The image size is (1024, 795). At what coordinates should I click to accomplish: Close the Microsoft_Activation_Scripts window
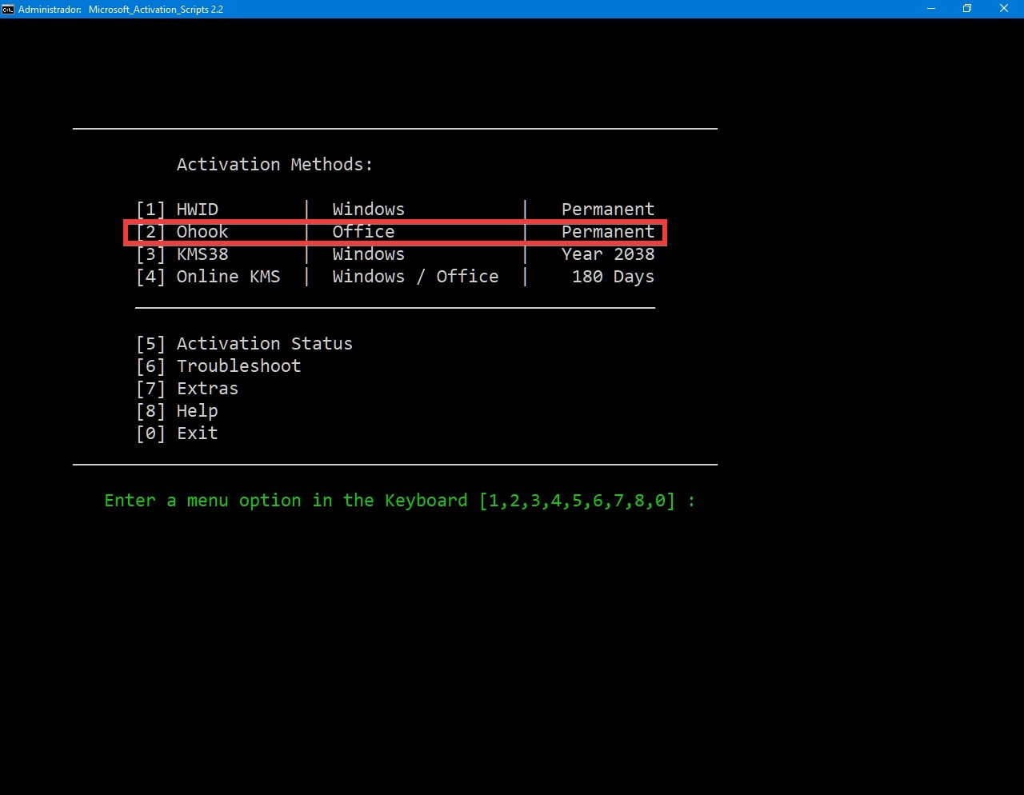[1004, 9]
